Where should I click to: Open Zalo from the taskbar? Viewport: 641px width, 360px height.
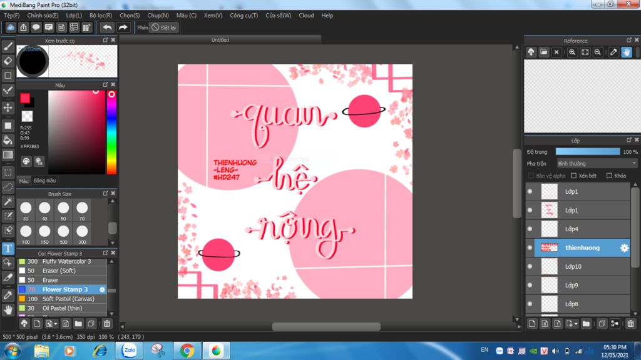pos(129,351)
